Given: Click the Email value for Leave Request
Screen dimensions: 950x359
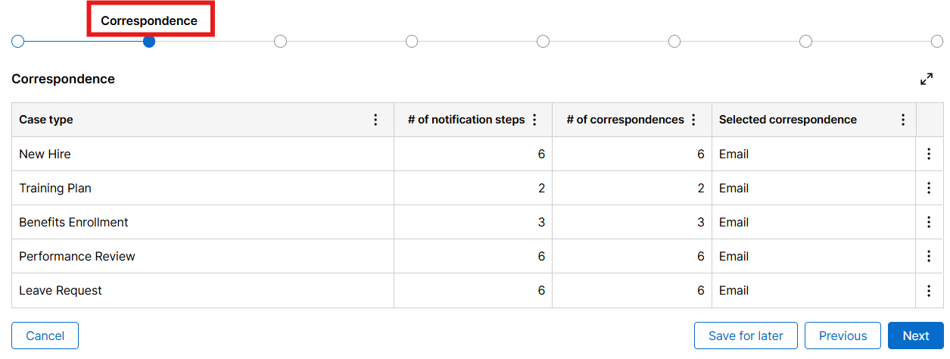Looking at the screenshot, I should click(734, 290).
